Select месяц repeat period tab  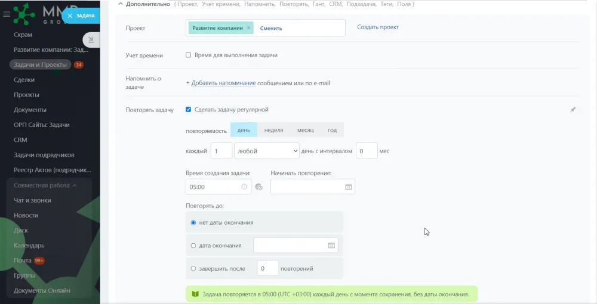305,130
